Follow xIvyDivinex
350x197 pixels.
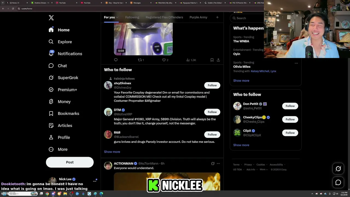[212, 85]
